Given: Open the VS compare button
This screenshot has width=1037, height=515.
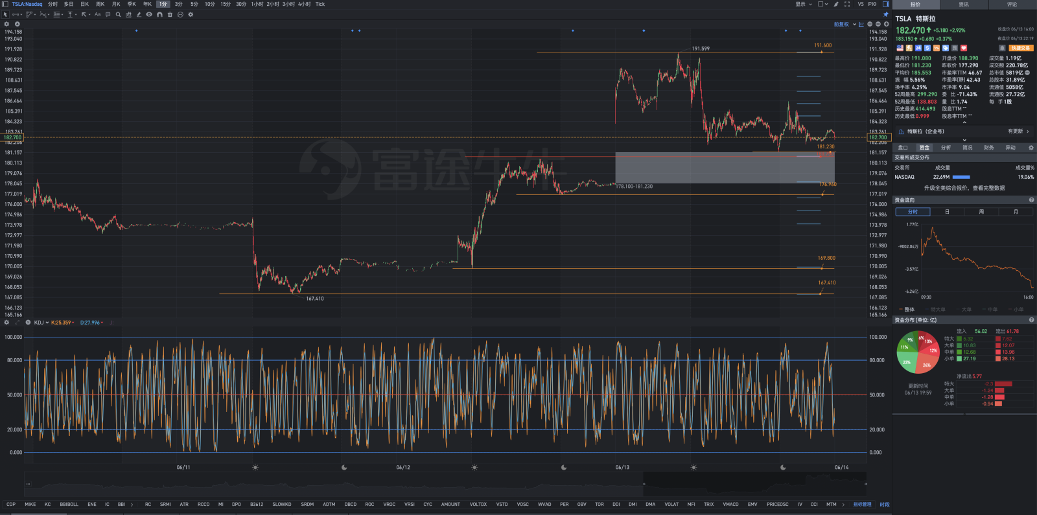Looking at the screenshot, I should [861, 4].
